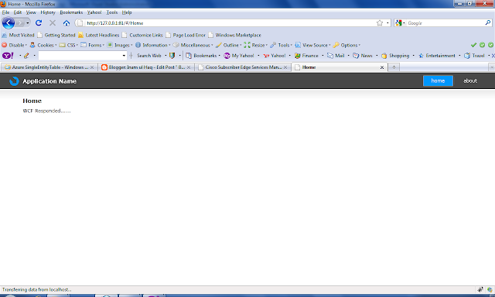Go back with the browser Back arrow

click(9, 23)
